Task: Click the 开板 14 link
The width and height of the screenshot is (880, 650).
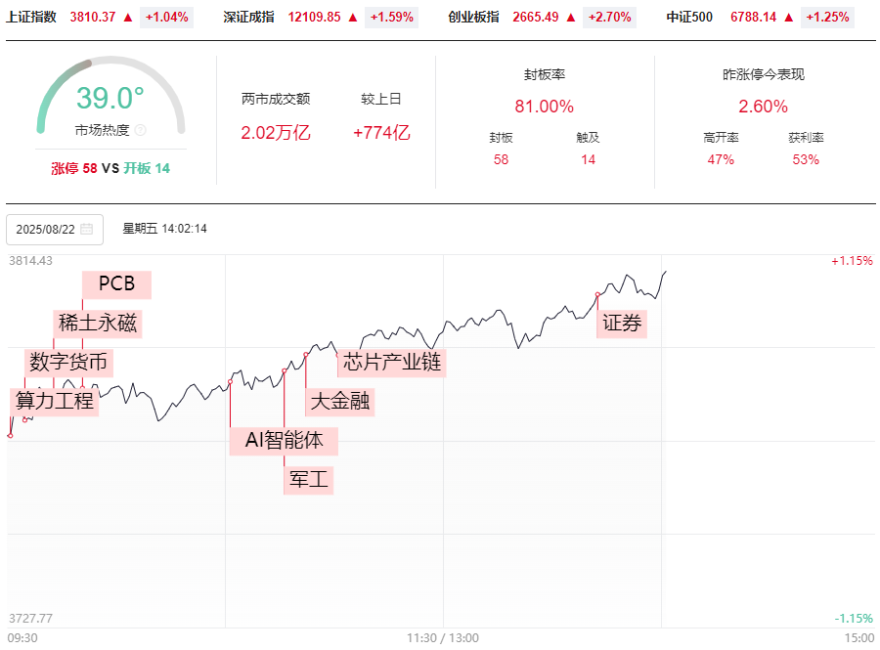Action: (x=147, y=168)
